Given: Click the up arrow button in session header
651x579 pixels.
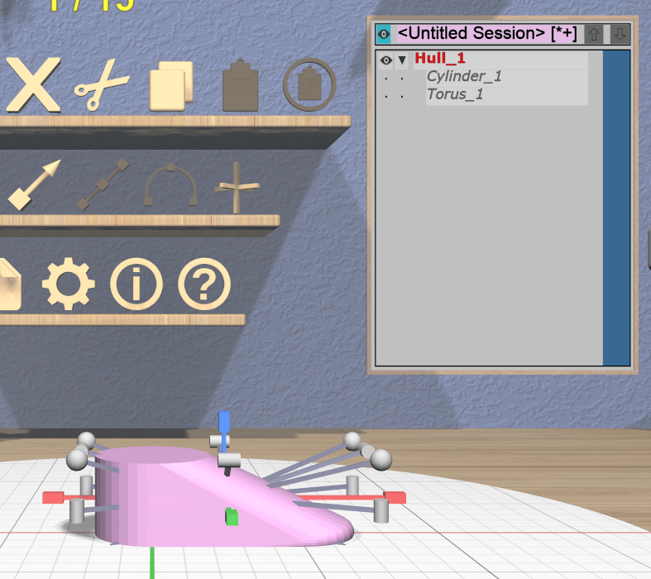Looking at the screenshot, I should 594,34.
